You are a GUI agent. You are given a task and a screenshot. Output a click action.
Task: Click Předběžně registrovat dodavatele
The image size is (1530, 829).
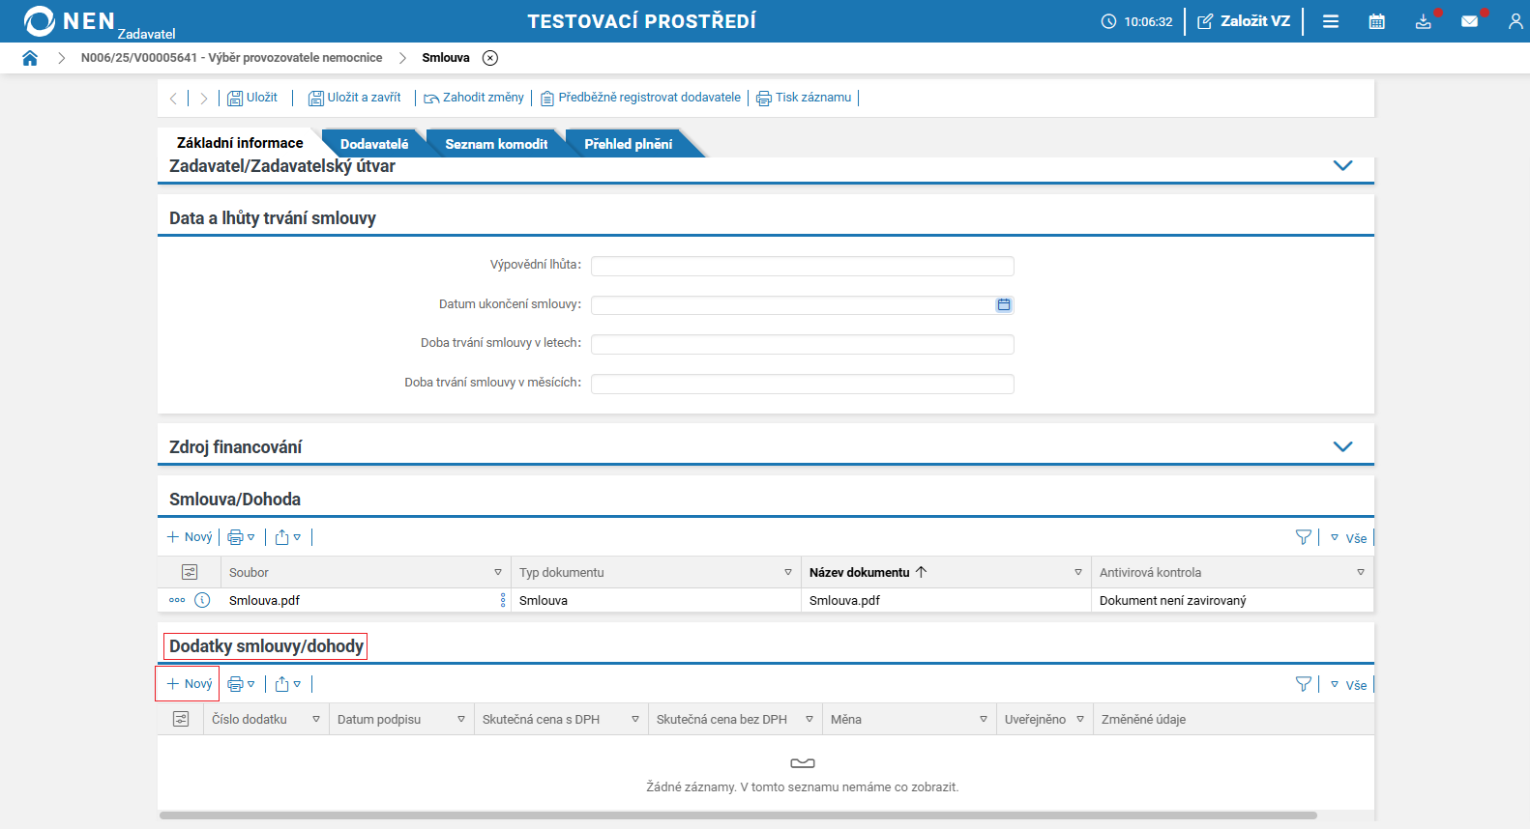pos(640,98)
